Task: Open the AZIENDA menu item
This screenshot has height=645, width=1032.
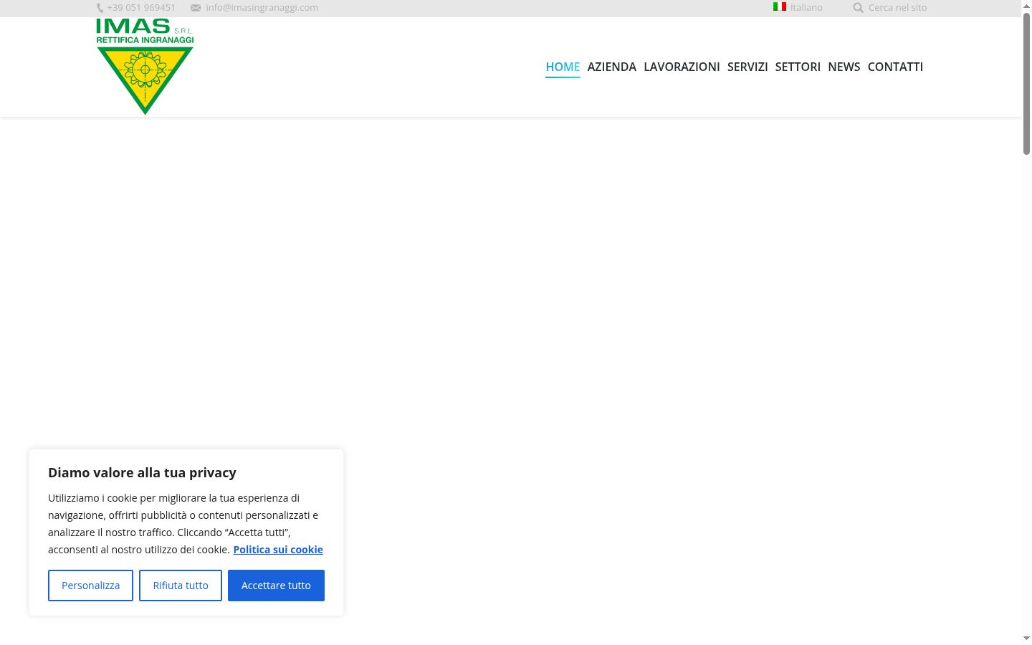Action: click(x=612, y=67)
